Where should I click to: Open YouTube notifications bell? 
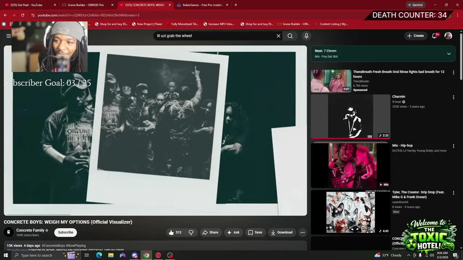coord(435,36)
